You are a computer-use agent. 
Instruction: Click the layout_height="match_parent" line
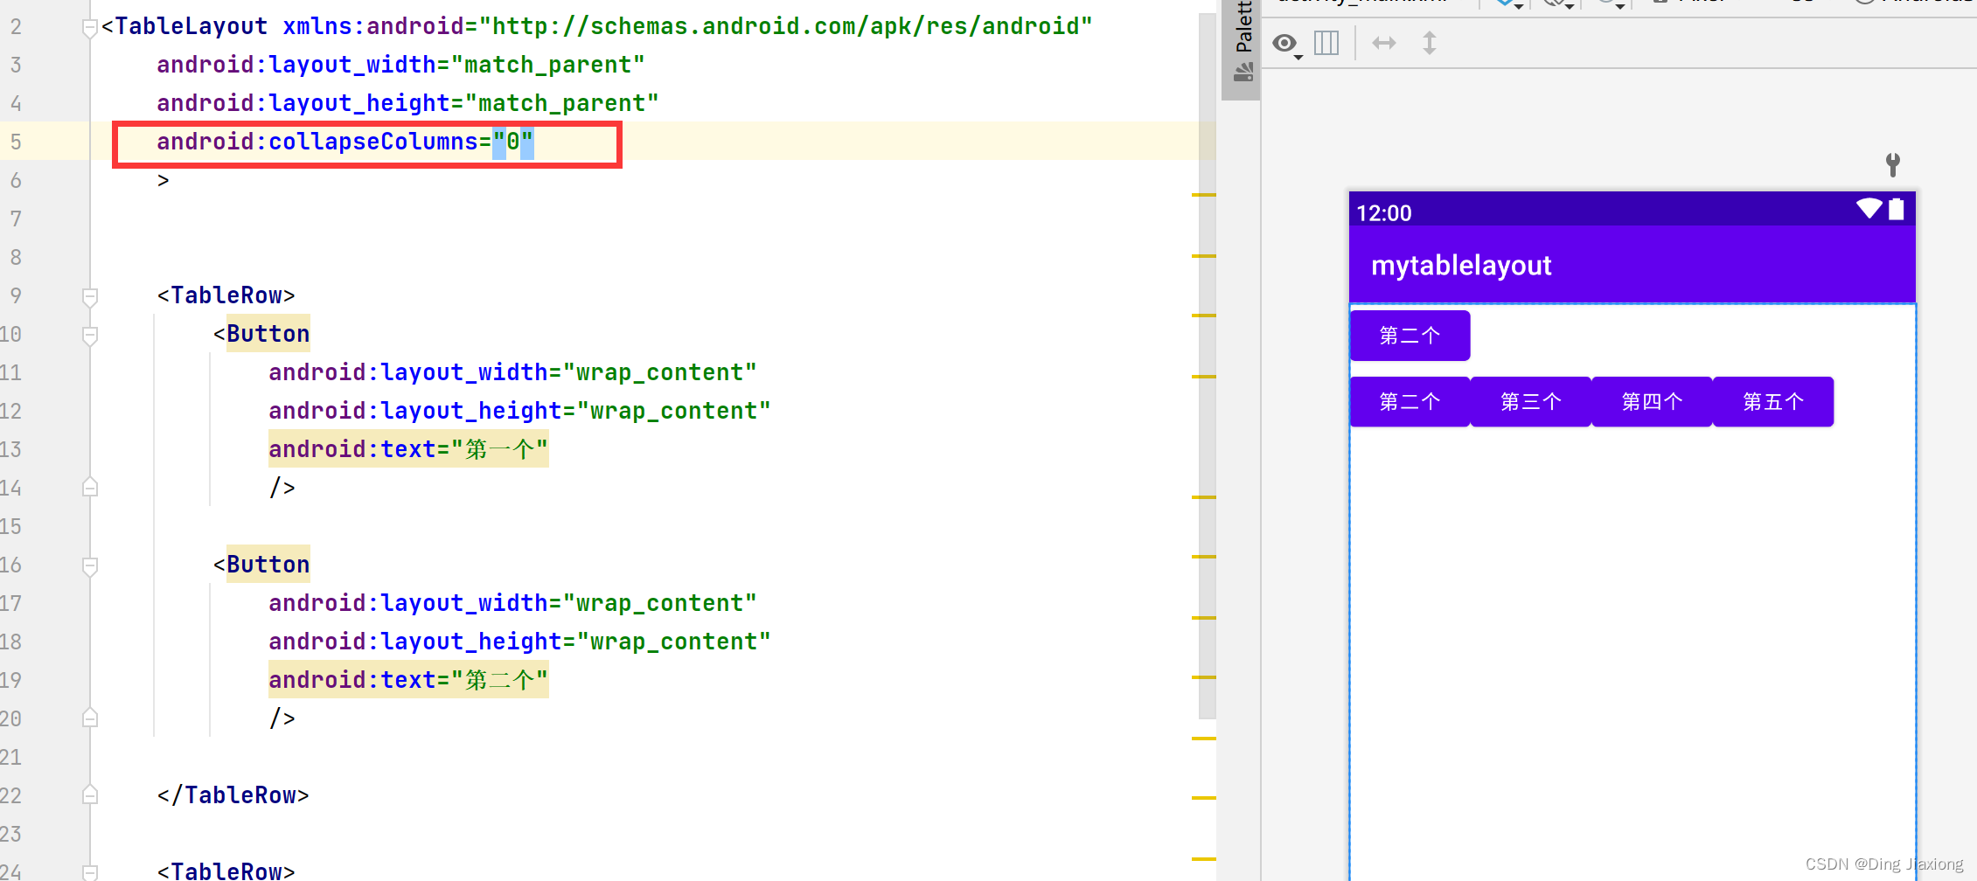[408, 103]
